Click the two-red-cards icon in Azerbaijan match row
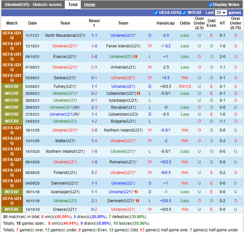Viewport: 244px width, 233px height. [136, 192]
